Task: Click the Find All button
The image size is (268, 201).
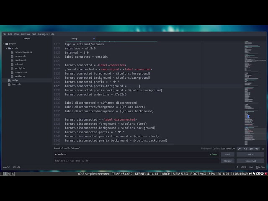Action: coord(250,155)
